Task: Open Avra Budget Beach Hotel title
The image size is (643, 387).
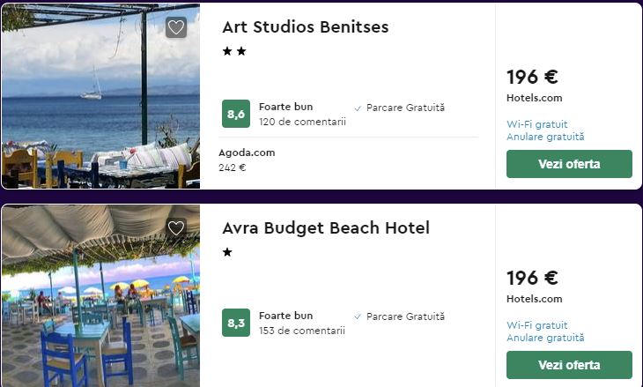Action: [326, 228]
